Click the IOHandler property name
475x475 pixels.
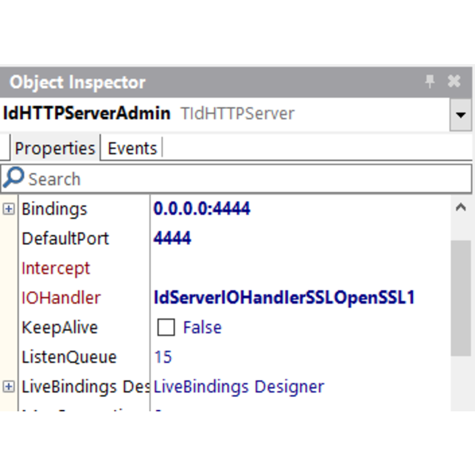click(x=61, y=298)
